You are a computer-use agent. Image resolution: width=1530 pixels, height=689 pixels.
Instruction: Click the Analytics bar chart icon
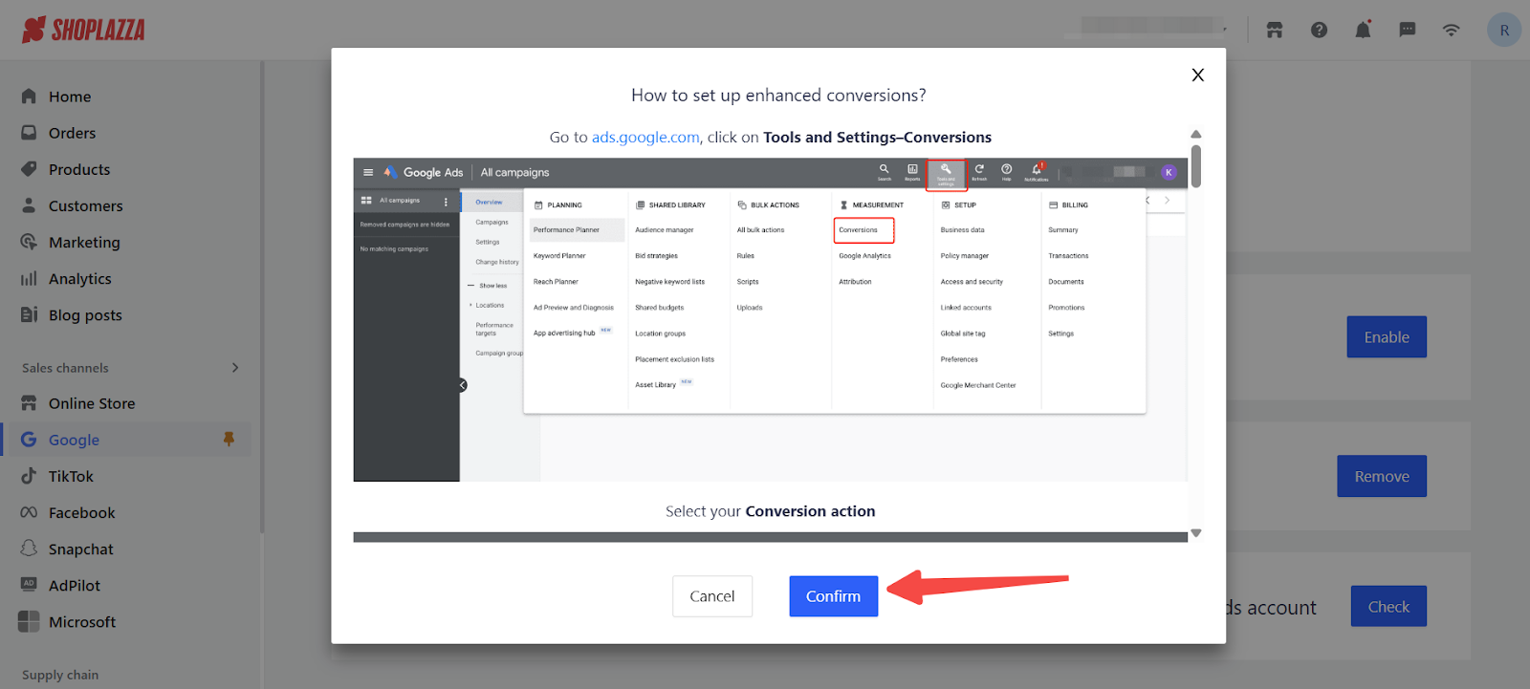pos(29,278)
